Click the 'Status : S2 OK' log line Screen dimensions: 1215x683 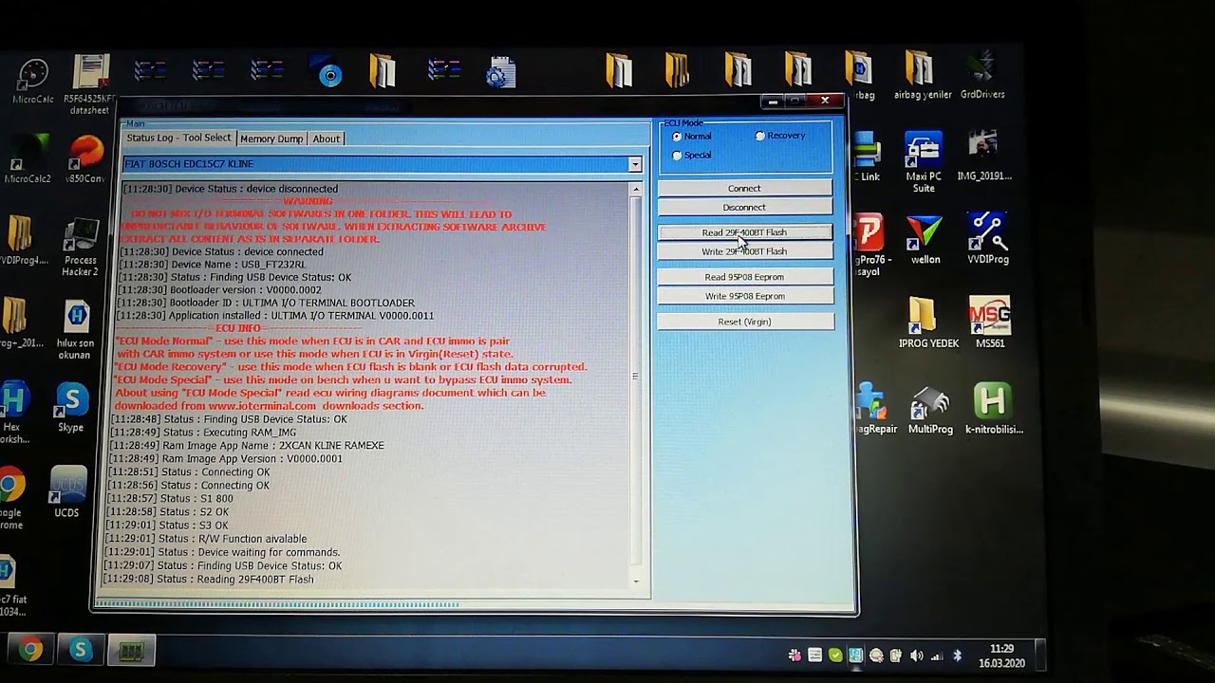(167, 512)
